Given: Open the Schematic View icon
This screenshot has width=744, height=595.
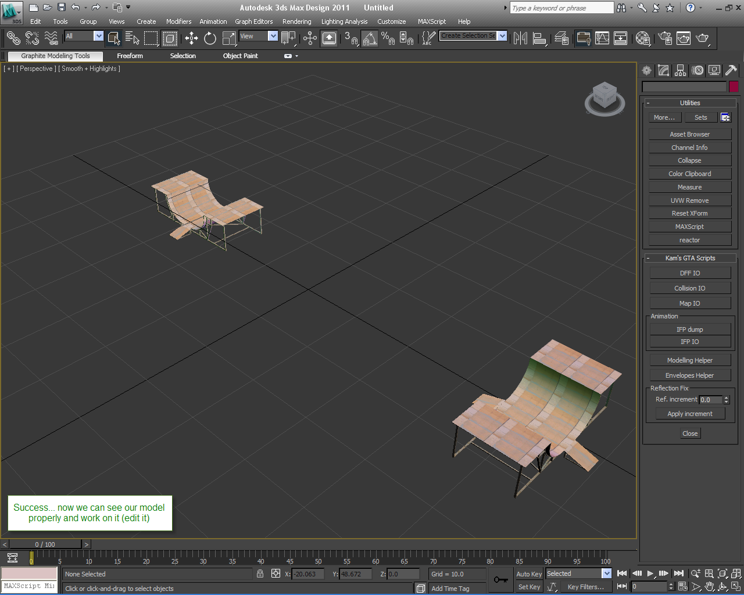Looking at the screenshot, I should tap(621, 38).
